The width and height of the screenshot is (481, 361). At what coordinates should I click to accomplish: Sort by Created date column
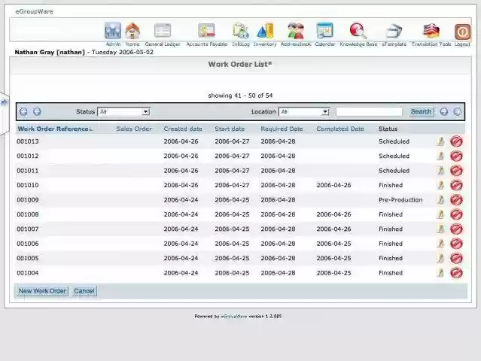(x=183, y=129)
